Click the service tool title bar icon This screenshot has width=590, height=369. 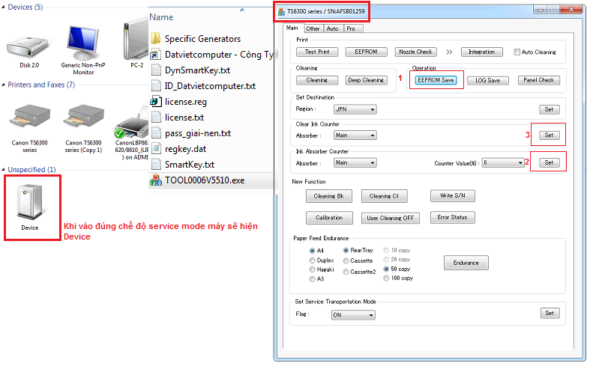[x=281, y=12]
